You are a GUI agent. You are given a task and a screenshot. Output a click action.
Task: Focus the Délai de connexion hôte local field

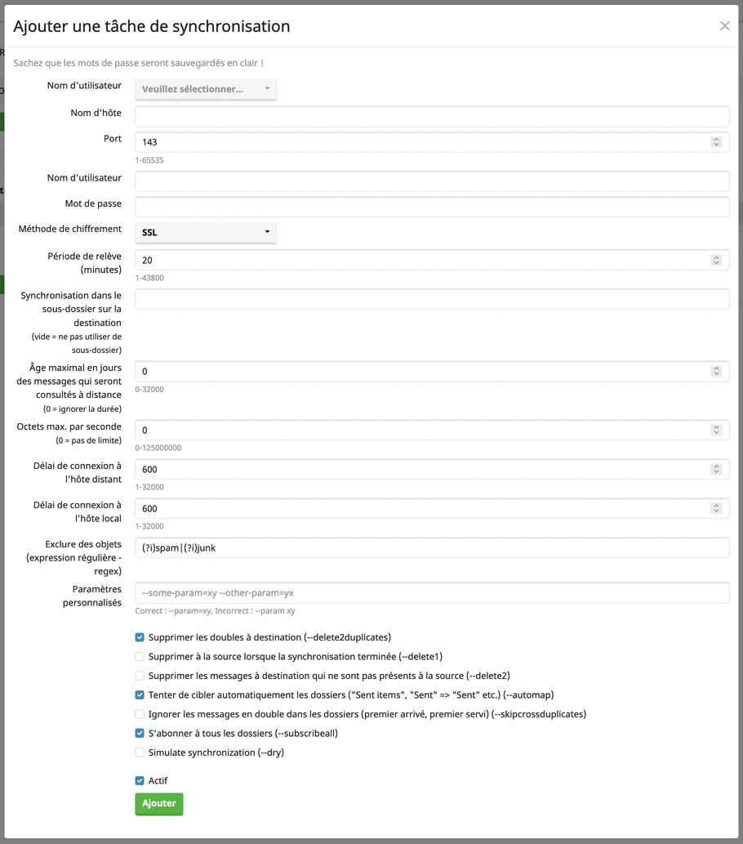pos(432,509)
